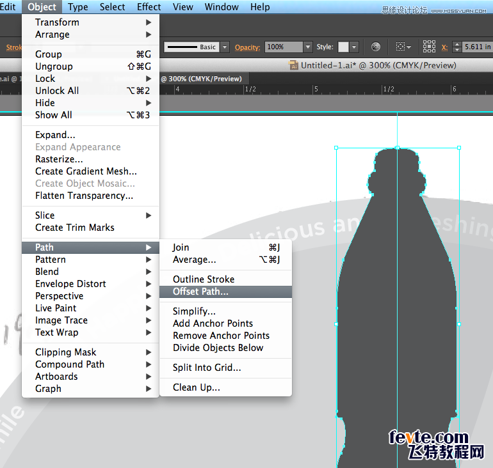The width and height of the screenshot is (493, 468).
Task: Open the Recolor Artwork color wheel icon
Action: pyautogui.click(x=375, y=47)
